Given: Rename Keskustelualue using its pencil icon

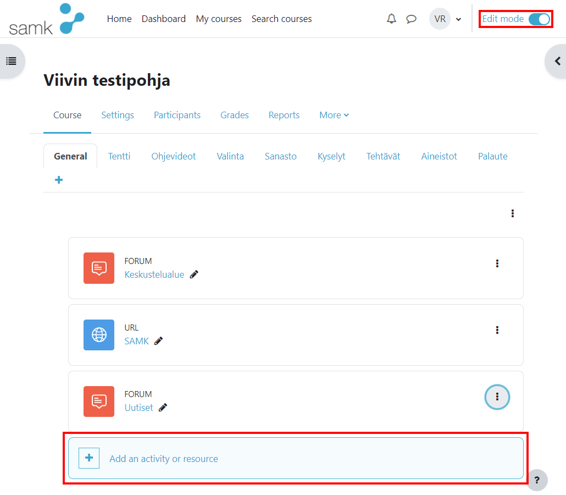Looking at the screenshot, I should click(193, 274).
